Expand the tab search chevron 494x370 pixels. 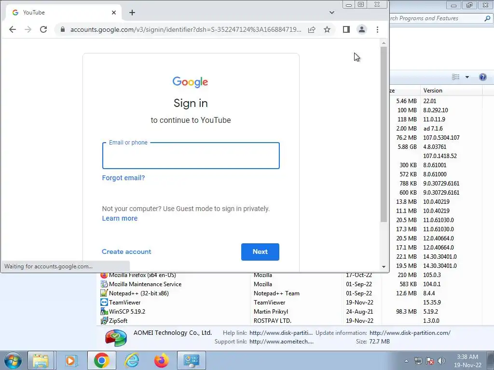click(x=332, y=13)
